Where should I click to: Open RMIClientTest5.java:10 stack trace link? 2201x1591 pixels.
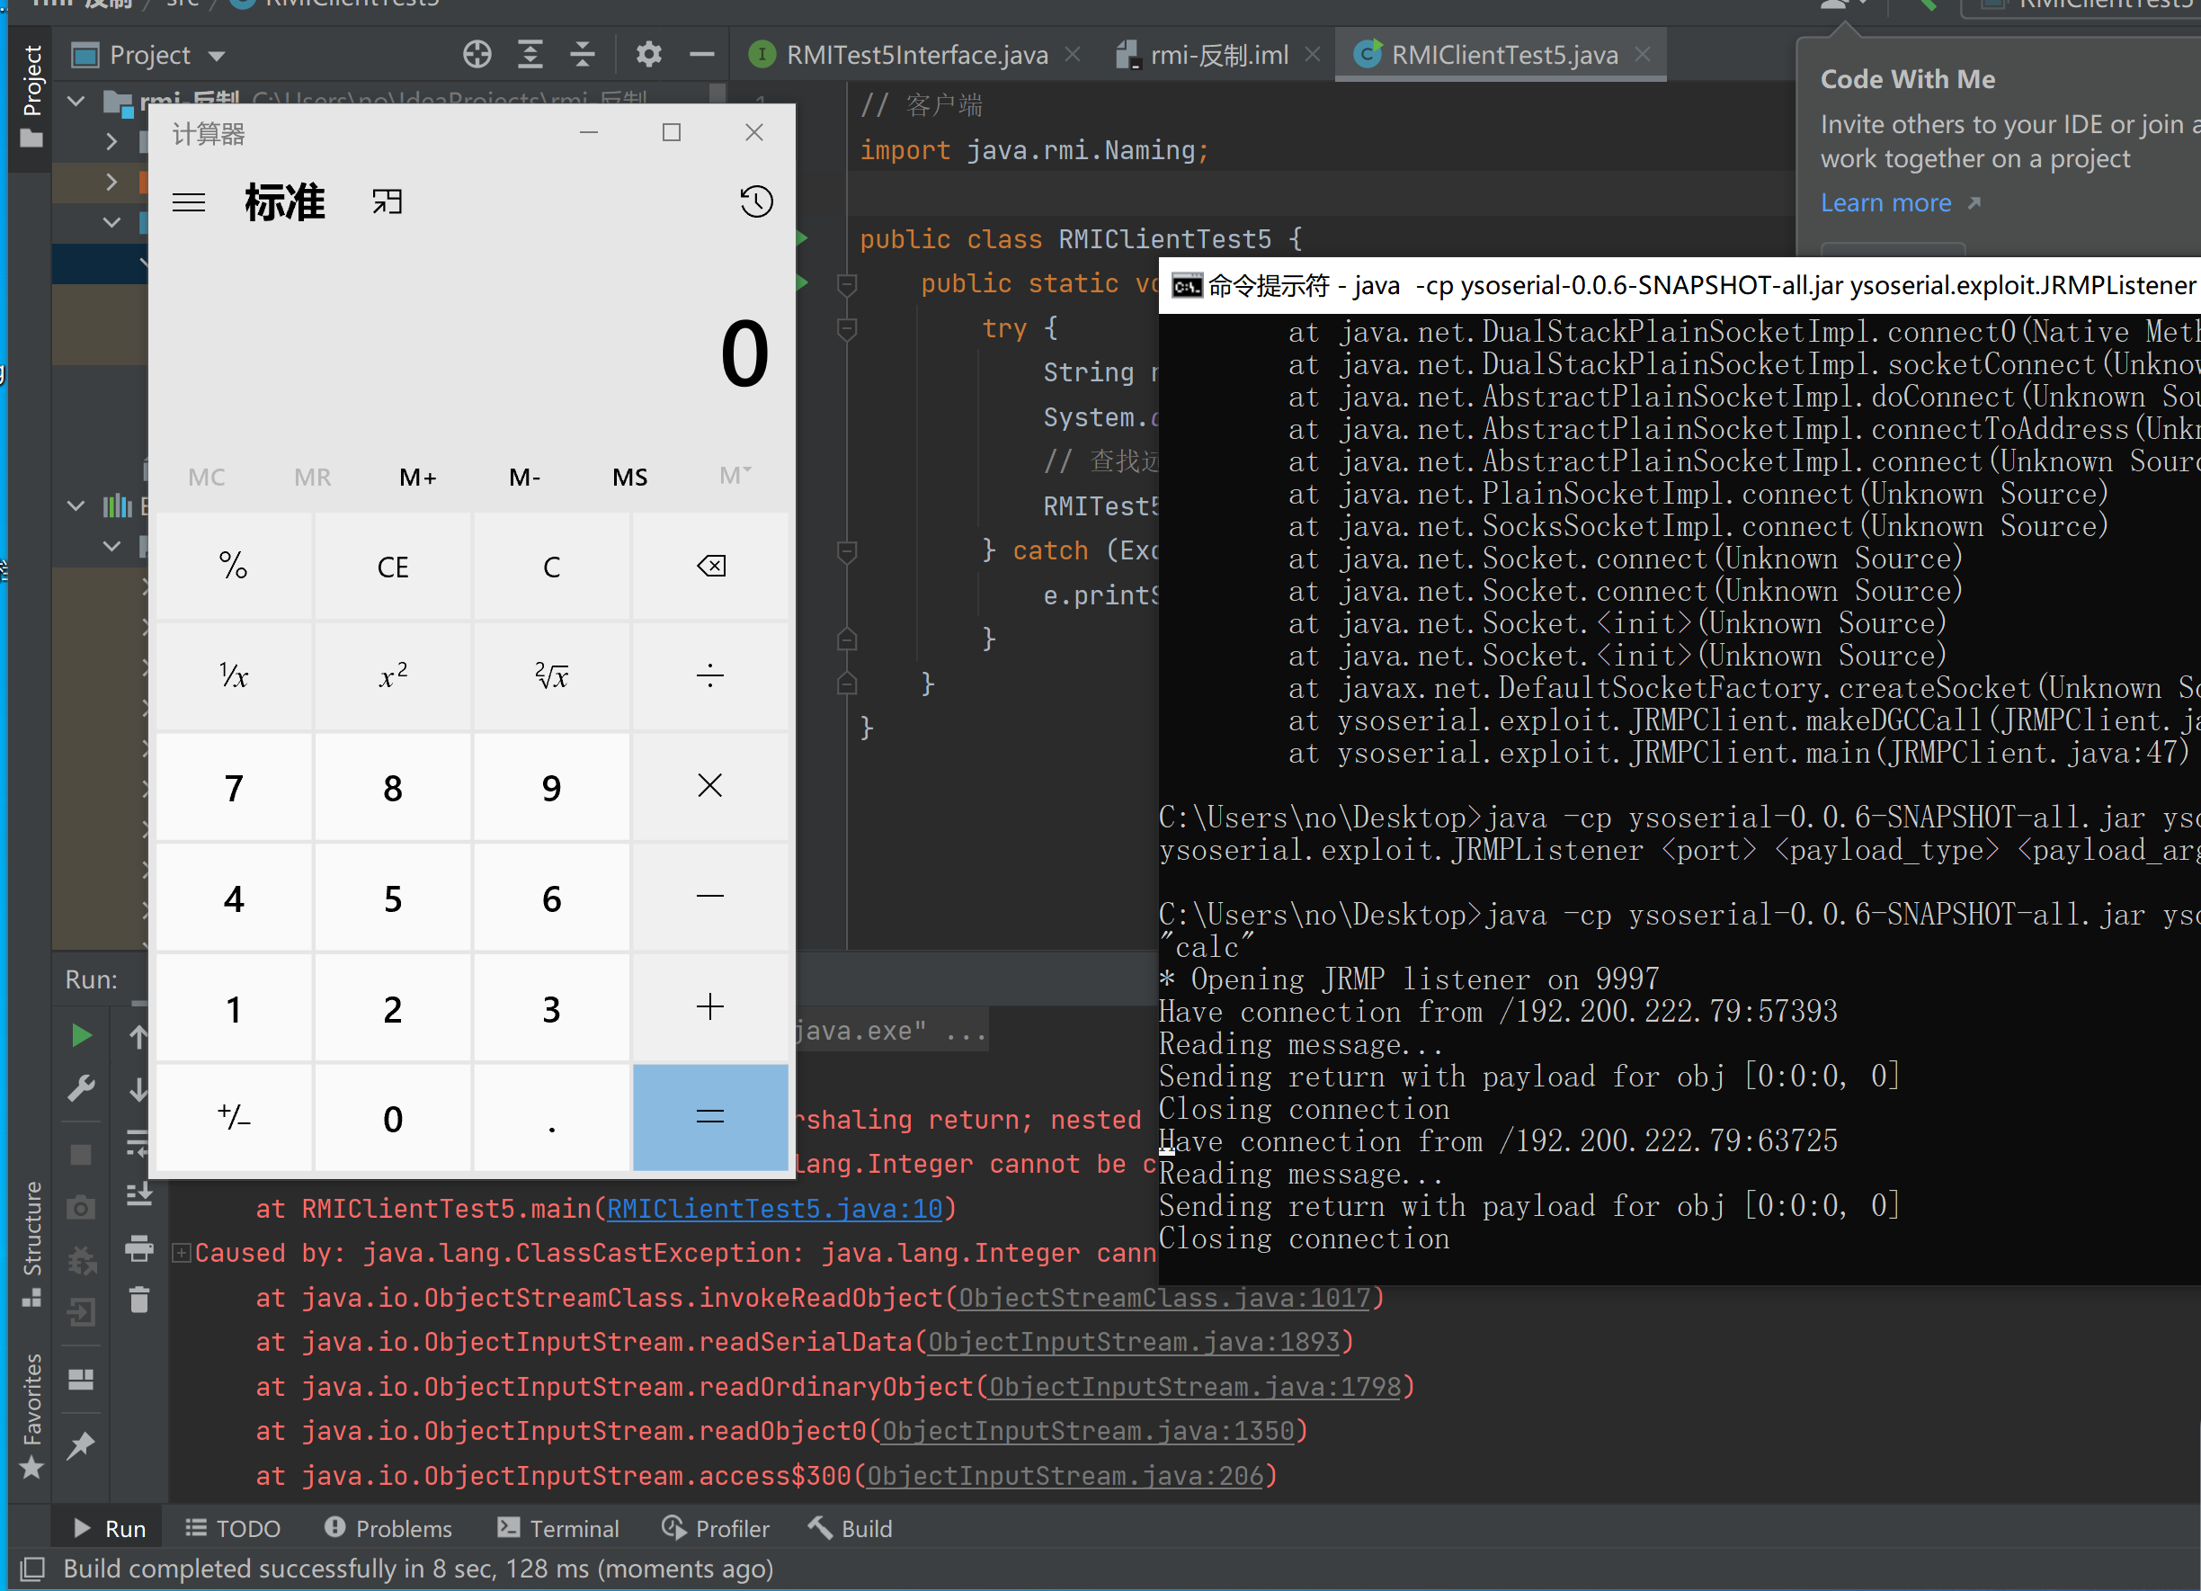774,1209
